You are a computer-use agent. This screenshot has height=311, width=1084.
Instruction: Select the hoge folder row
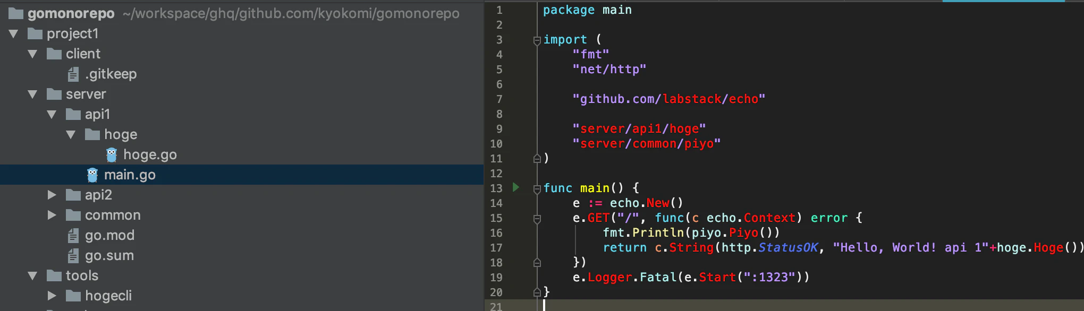(242, 134)
